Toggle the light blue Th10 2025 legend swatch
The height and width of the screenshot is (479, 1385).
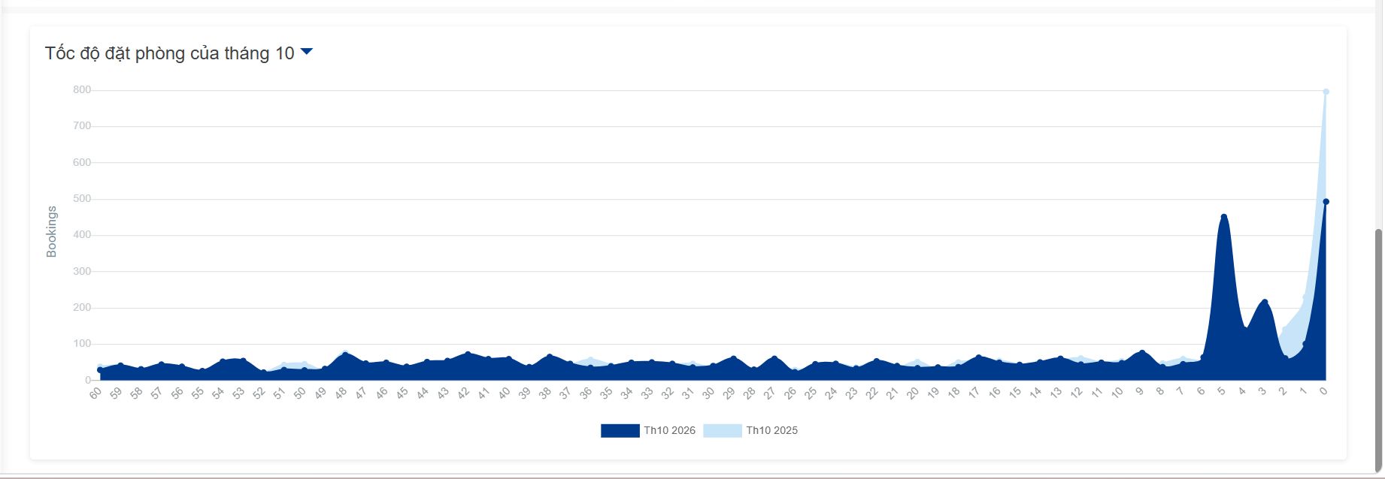pos(723,430)
